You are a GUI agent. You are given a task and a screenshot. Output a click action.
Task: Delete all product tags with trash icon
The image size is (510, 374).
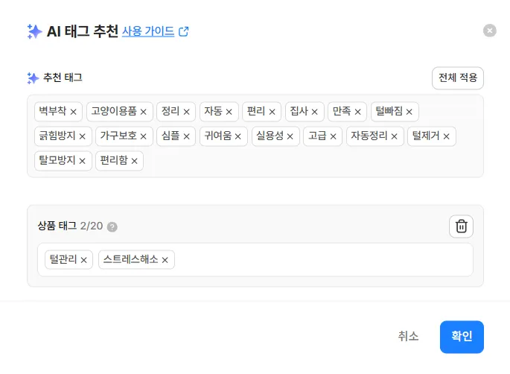(x=461, y=226)
